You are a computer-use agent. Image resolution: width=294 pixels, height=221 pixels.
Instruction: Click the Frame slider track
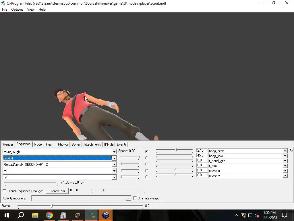80,206
